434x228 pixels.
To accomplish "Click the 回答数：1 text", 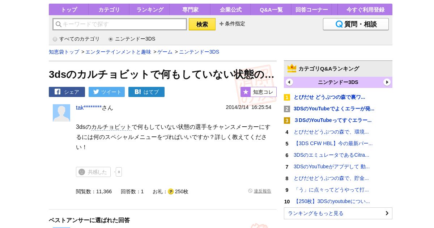I will (x=132, y=191).
